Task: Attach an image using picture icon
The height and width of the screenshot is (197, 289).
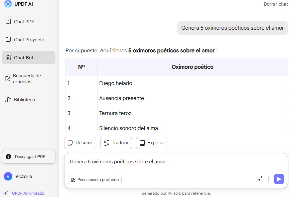Action: pos(260,179)
